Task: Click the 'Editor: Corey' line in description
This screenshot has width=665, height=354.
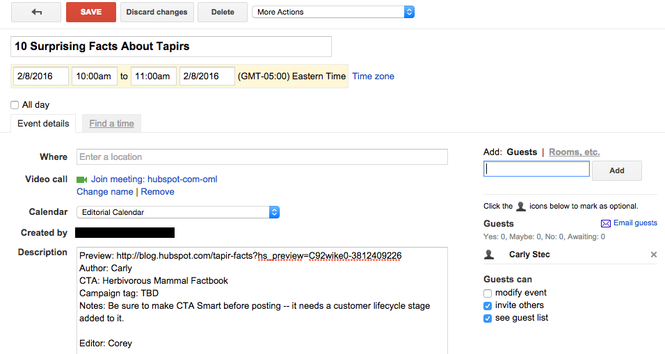Action: [x=106, y=344]
